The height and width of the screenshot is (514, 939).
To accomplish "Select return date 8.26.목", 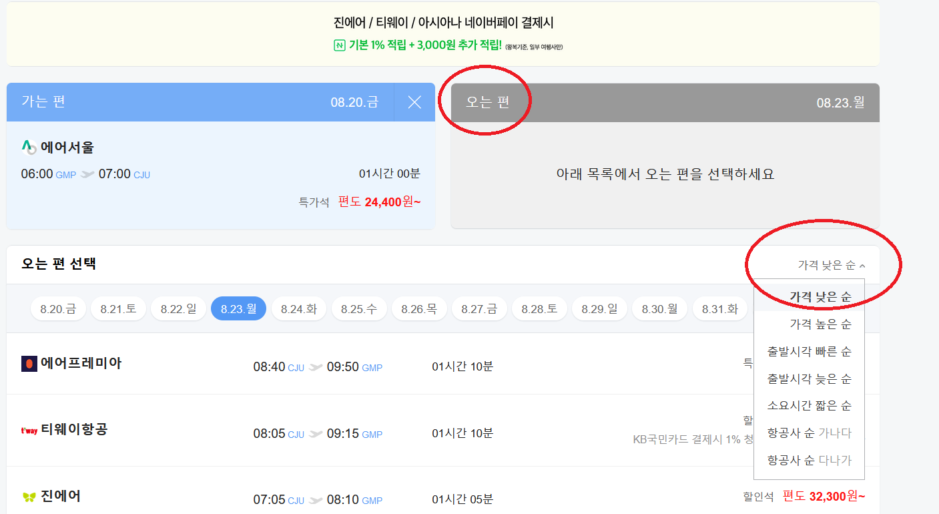I will (x=419, y=308).
